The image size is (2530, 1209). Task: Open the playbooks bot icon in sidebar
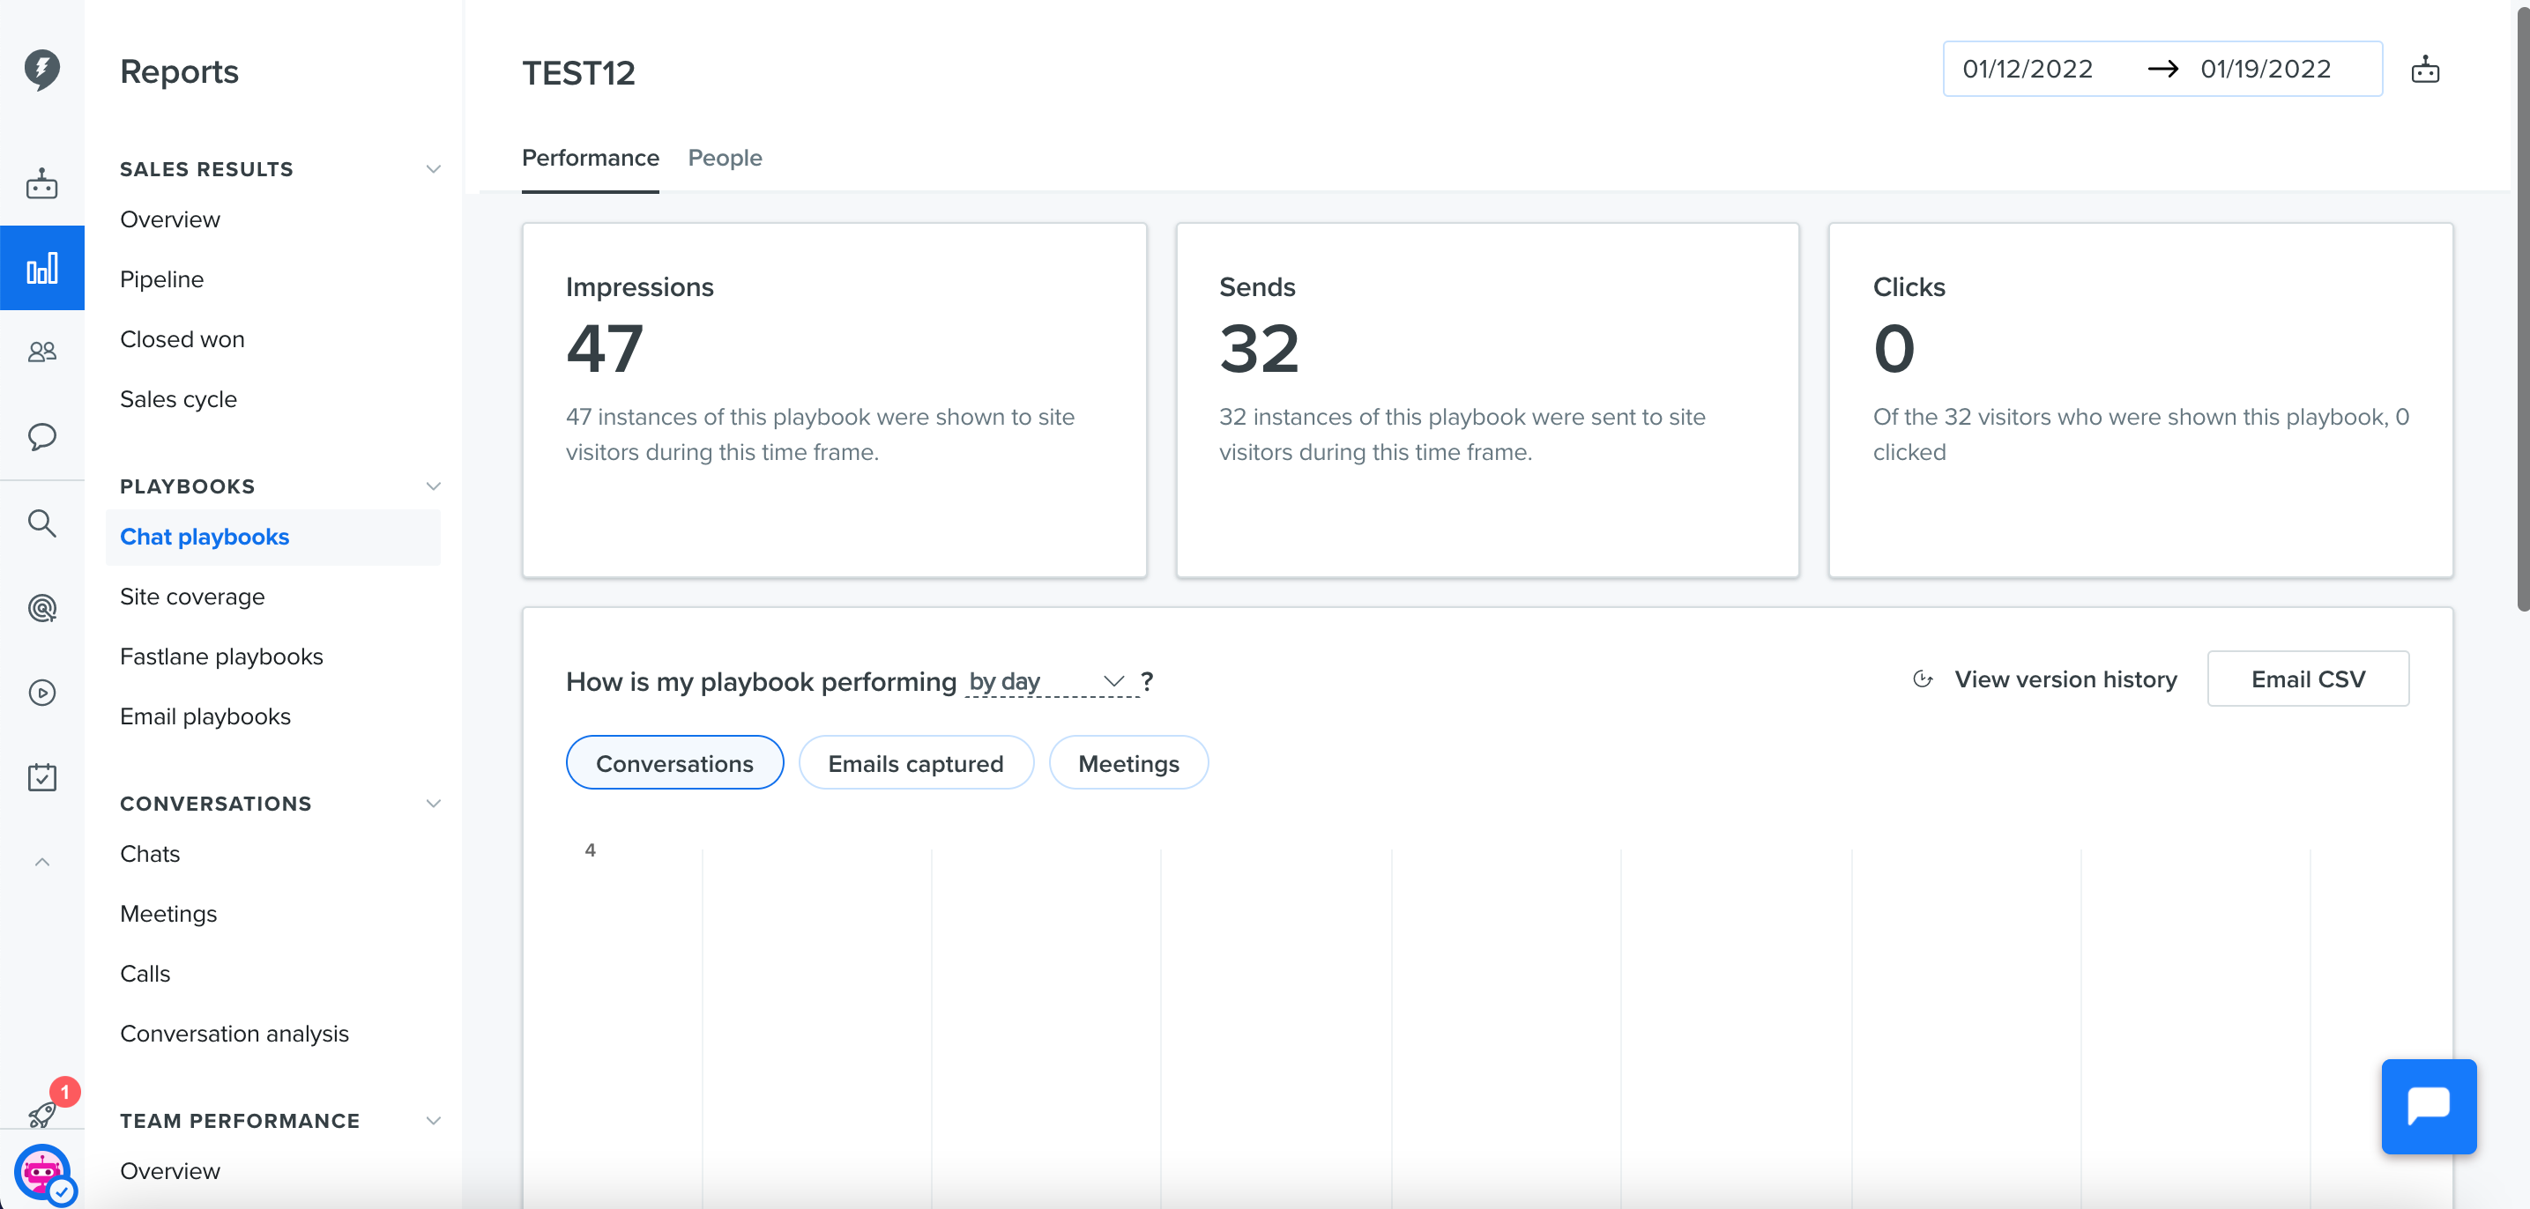point(42,183)
